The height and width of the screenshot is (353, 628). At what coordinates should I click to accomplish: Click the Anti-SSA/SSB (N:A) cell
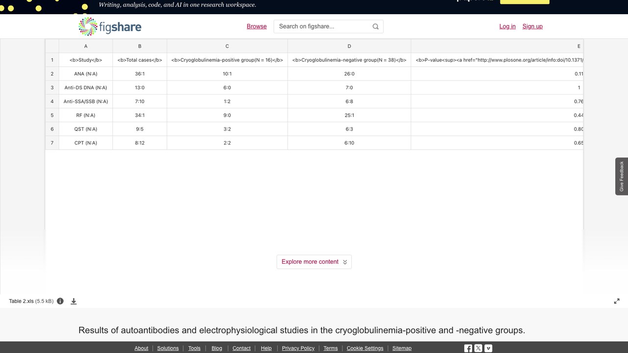pyautogui.click(x=86, y=101)
